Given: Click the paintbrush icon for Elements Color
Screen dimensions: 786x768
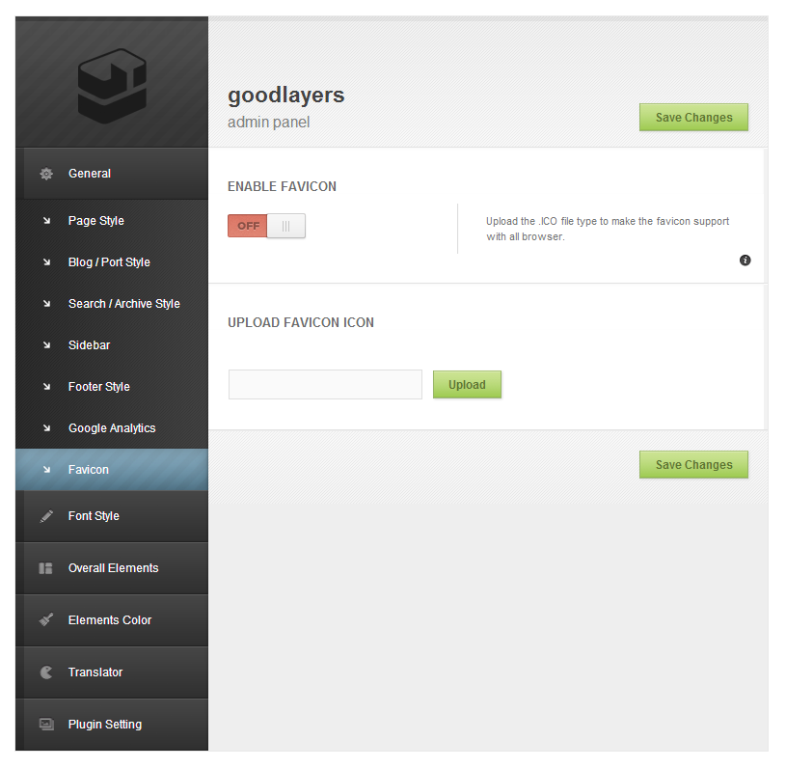Looking at the screenshot, I should coord(46,620).
